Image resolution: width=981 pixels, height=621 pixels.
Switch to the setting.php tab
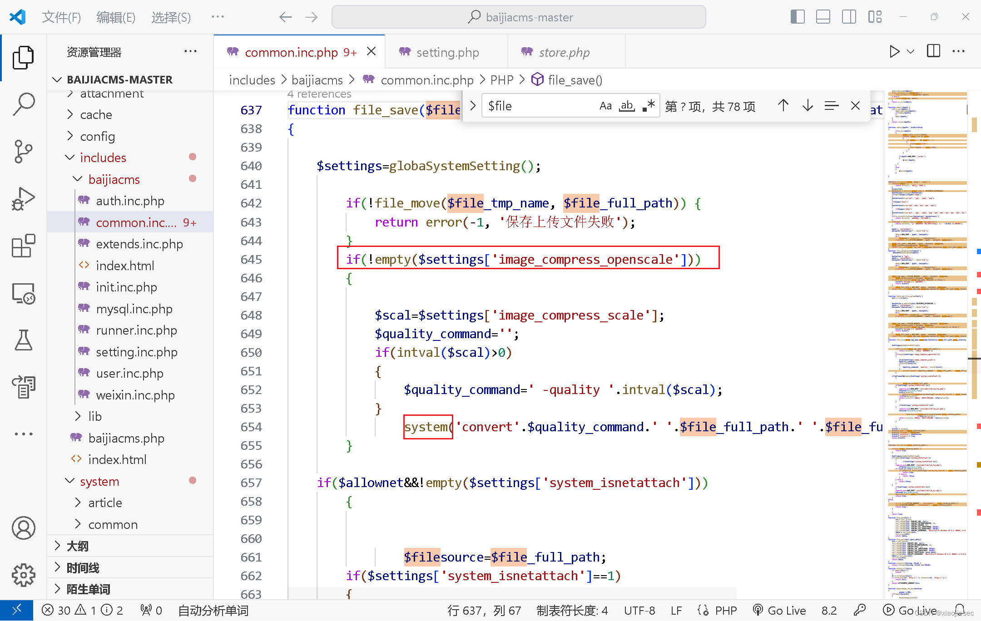[x=446, y=52]
